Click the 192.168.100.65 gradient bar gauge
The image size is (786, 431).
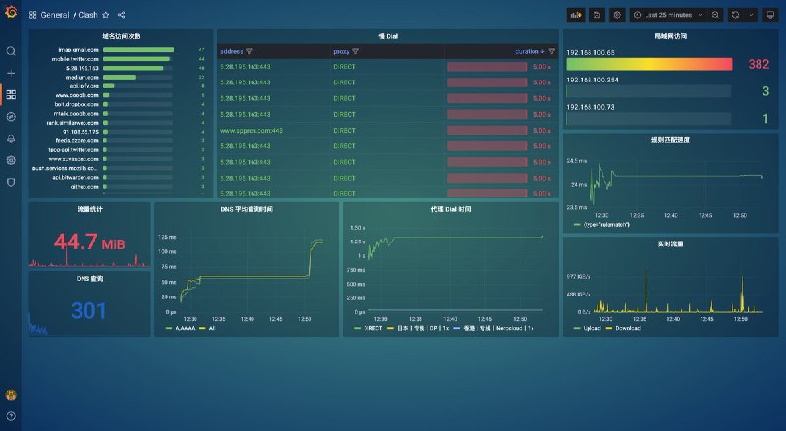[x=648, y=64]
